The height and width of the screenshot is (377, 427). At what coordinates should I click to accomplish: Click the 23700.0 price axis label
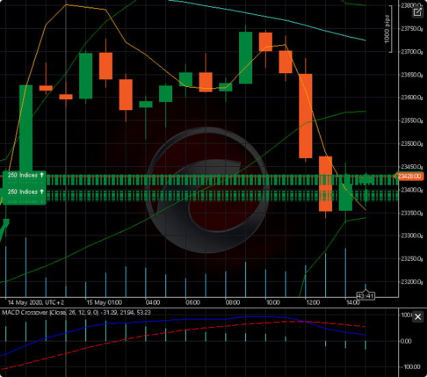pos(412,52)
